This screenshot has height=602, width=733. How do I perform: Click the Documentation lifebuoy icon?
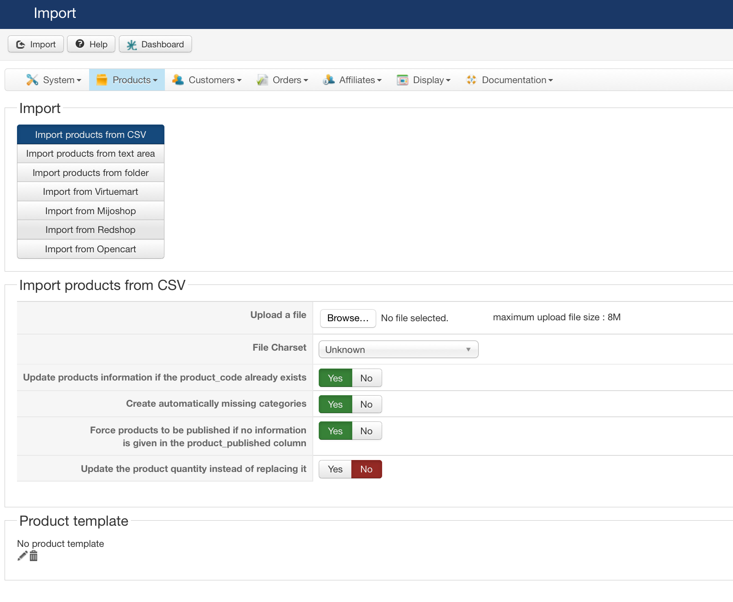472,80
